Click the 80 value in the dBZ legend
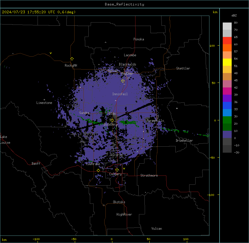 click(x=236, y=23)
